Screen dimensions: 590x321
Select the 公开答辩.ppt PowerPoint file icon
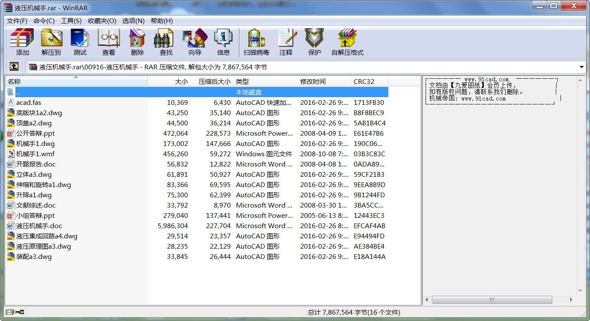(x=11, y=133)
